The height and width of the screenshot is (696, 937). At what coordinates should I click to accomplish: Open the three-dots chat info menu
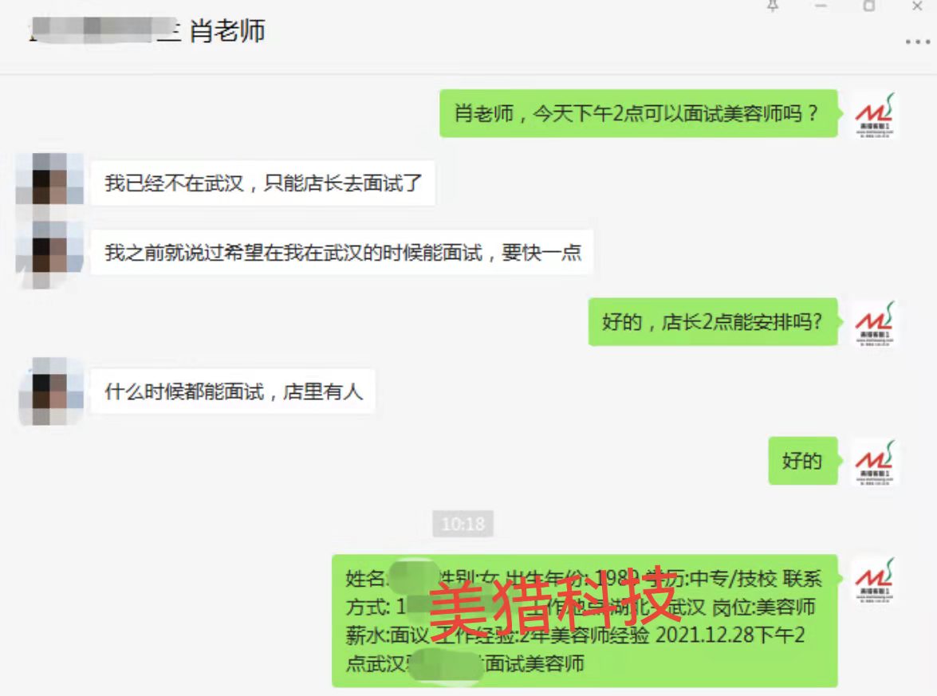(917, 41)
